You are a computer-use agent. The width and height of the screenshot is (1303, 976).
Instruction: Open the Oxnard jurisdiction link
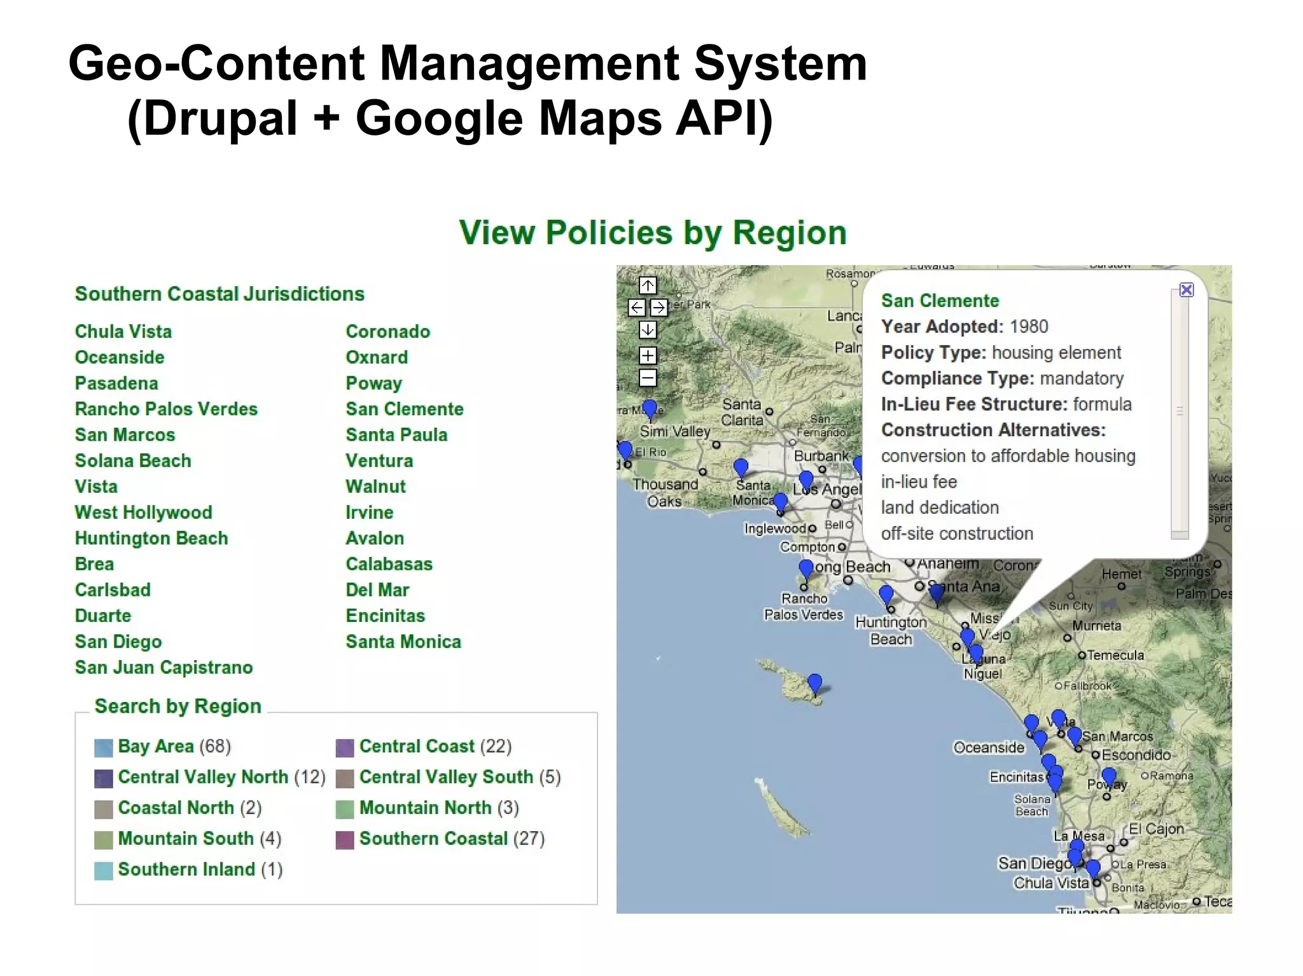tap(377, 357)
